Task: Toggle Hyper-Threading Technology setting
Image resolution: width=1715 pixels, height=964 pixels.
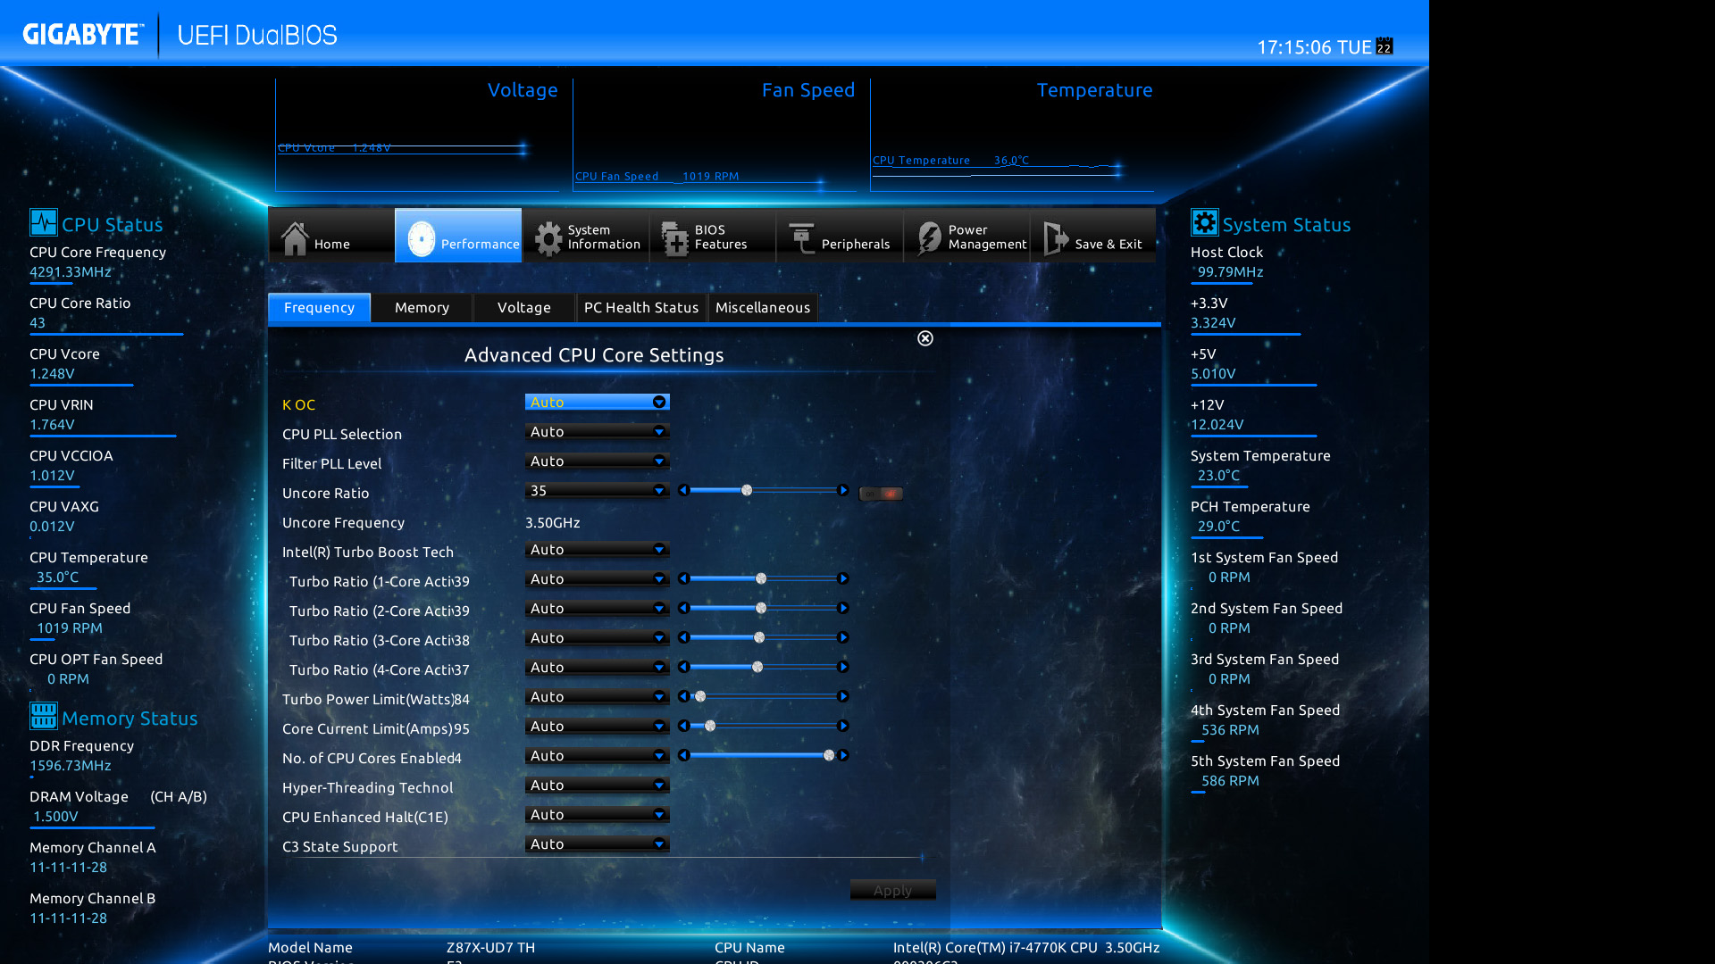Action: coord(595,785)
